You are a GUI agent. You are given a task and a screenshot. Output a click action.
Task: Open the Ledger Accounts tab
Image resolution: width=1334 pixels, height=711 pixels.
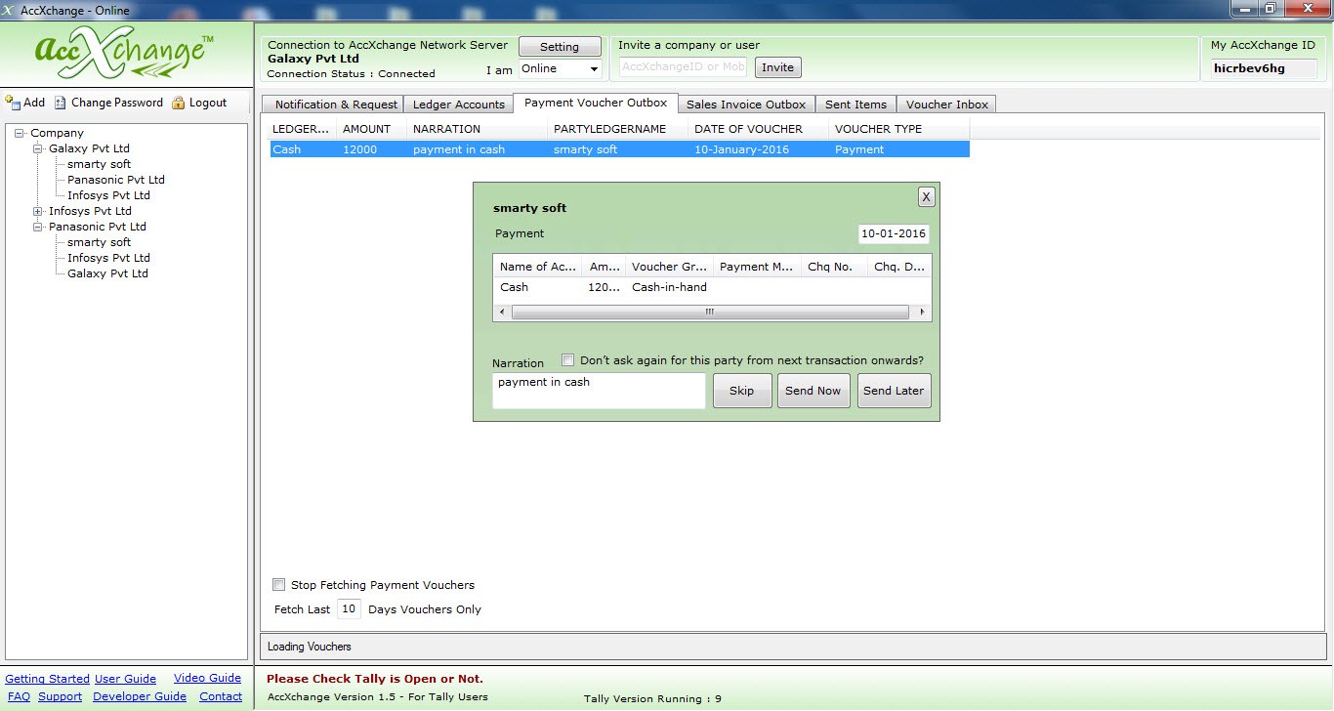click(x=459, y=105)
